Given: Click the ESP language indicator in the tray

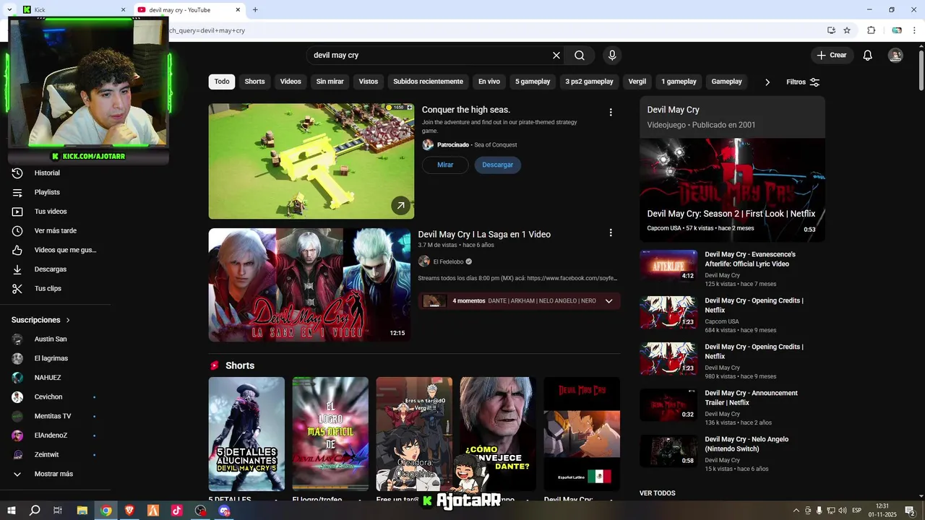Looking at the screenshot, I should [x=856, y=511].
